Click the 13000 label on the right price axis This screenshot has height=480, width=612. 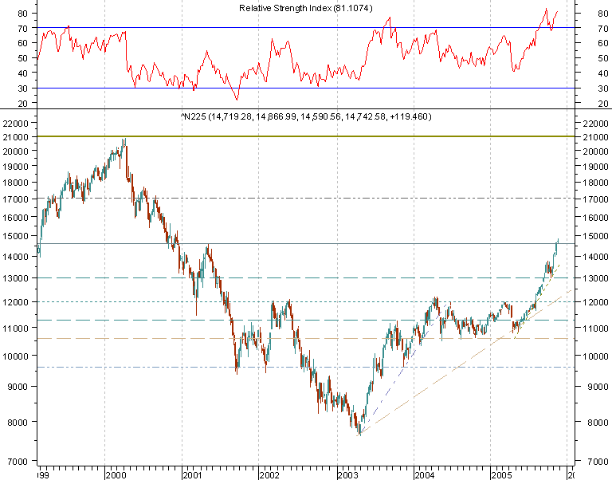(595, 278)
